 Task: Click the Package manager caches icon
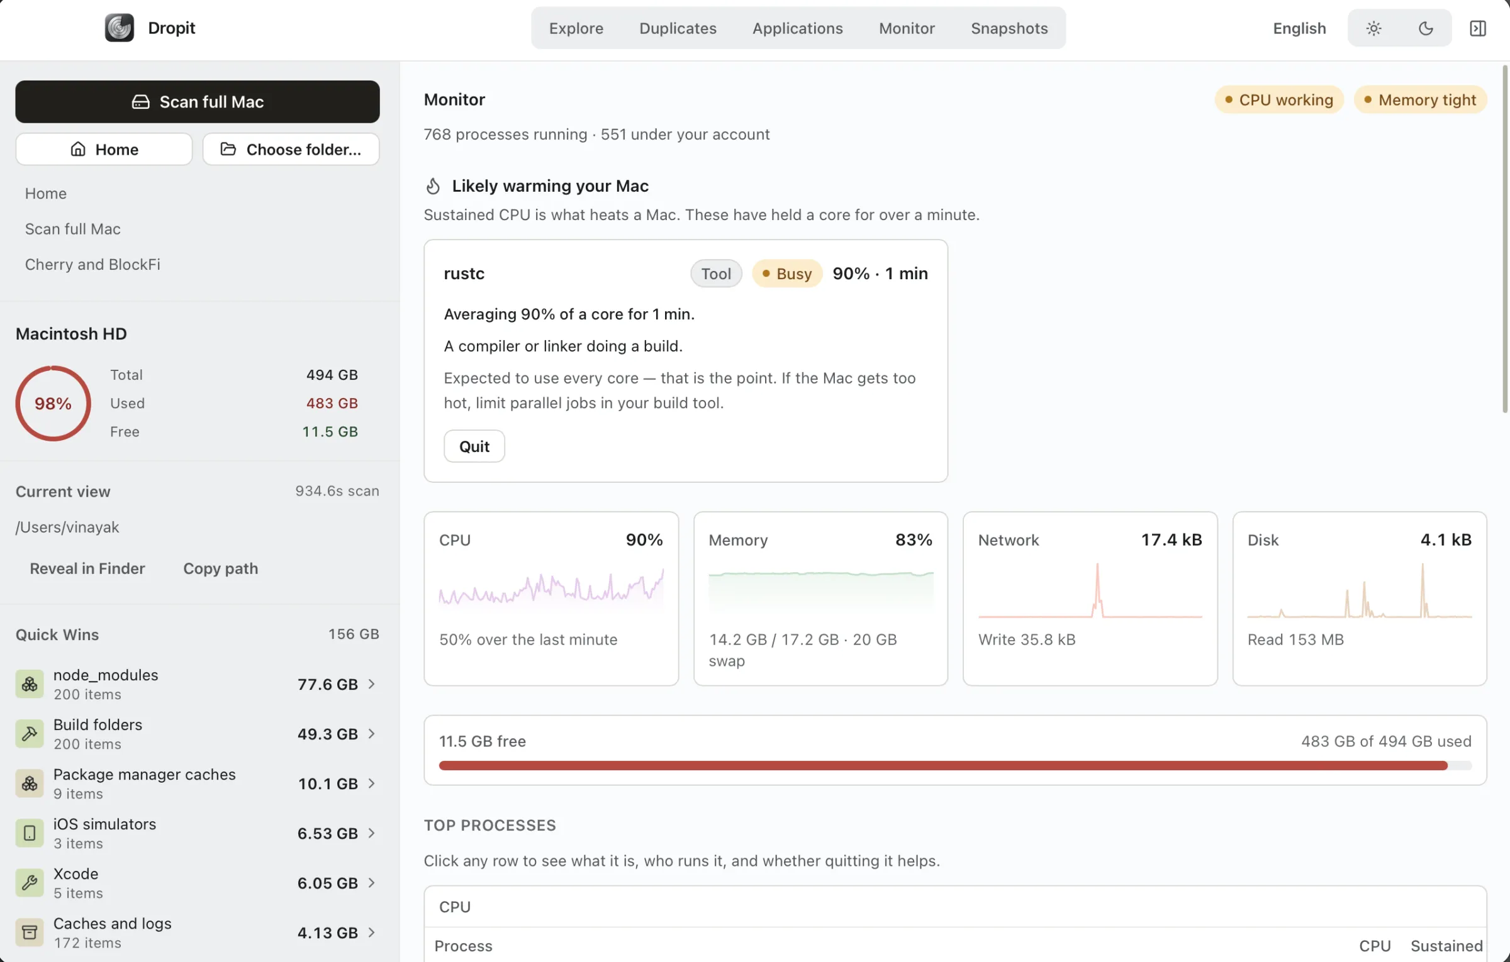30,783
